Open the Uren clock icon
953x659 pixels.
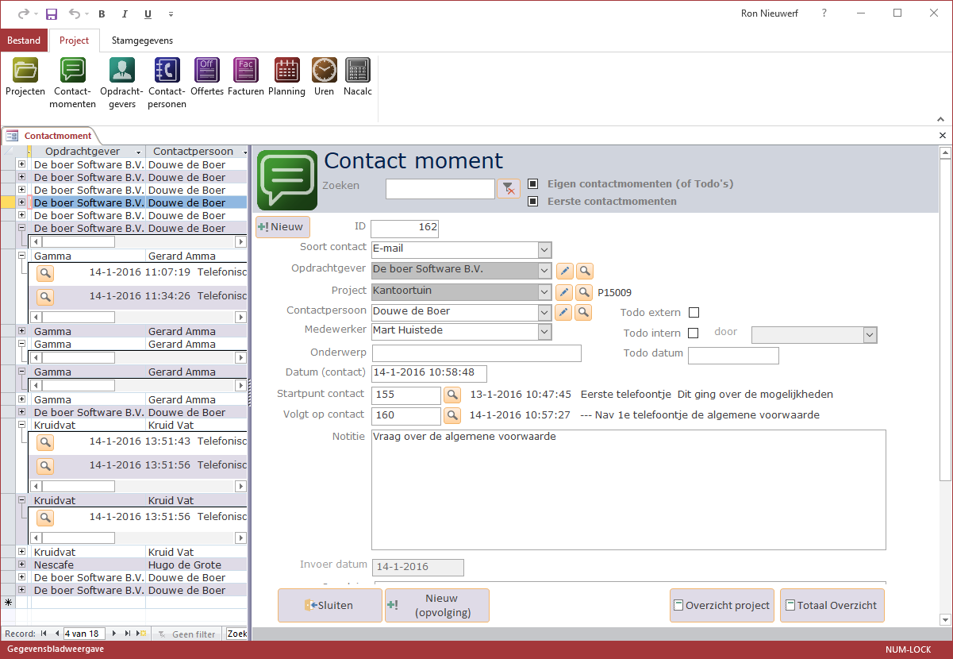324,71
